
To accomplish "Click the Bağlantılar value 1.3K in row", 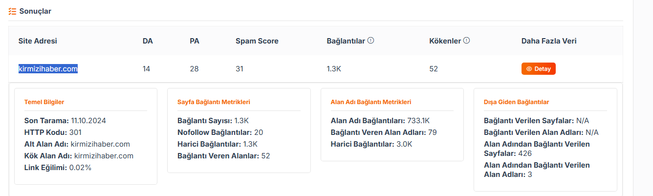I will tap(334, 69).
